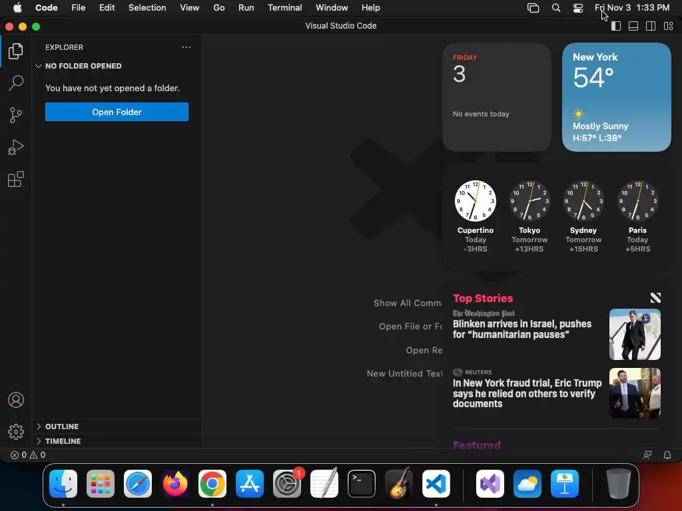Open the Code application menu
The image size is (682, 511).
click(47, 8)
